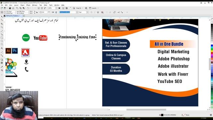Select the Ellipse tool in the toolbox
The image size is (213, 120).
click(2, 41)
